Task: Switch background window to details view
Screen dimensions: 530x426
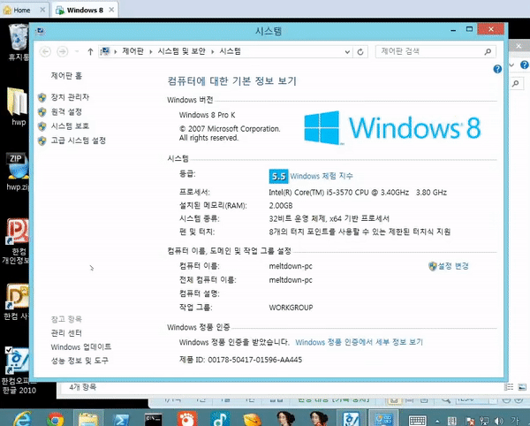Action: [510, 387]
